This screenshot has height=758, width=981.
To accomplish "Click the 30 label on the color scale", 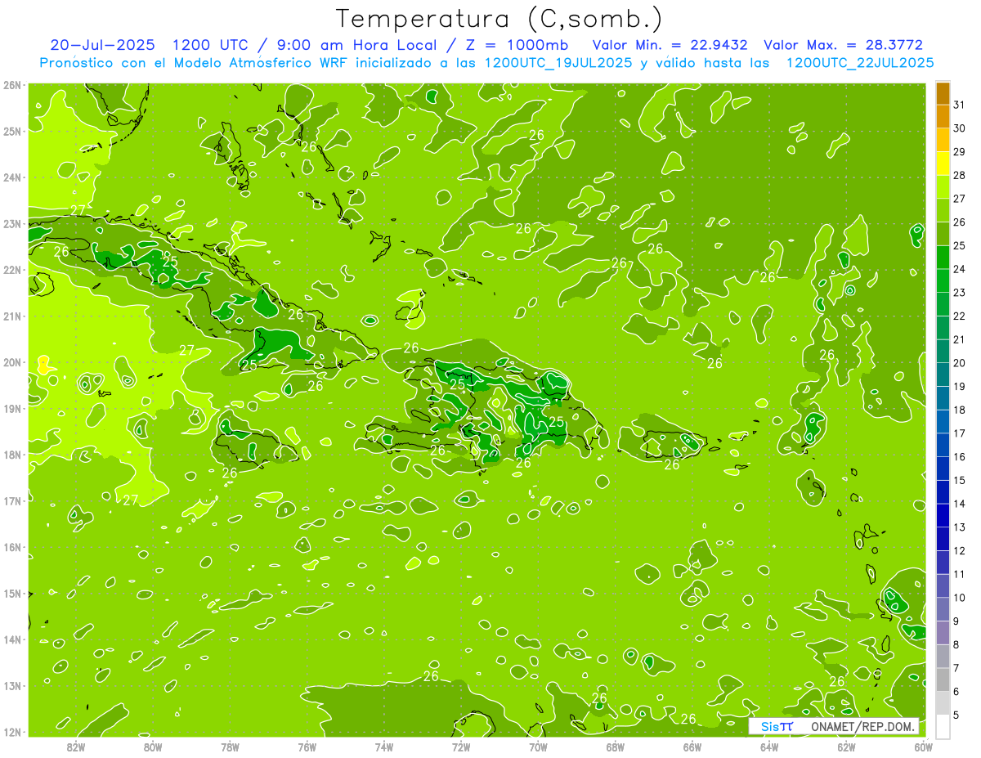I will (960, 128).
